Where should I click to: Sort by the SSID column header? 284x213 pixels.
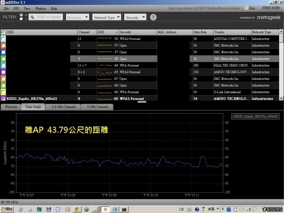(x=42, y=32)
